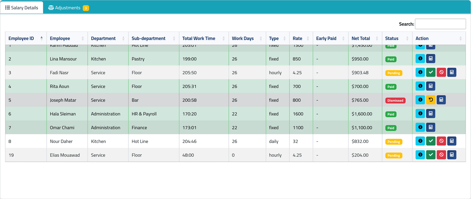Sort table by Net Total column

point(365,38)
